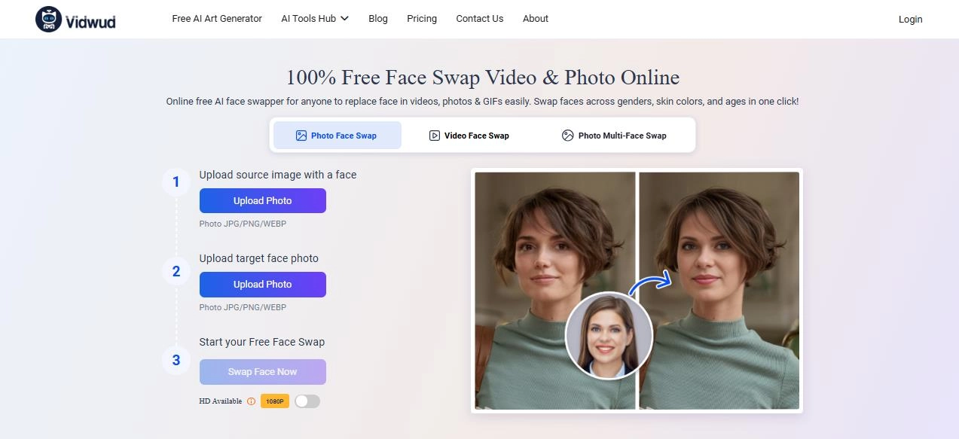Click the step 1 numbered circle
Image resolution: width=959 pixels, height=439 pixels.
(x=176, y=181)
